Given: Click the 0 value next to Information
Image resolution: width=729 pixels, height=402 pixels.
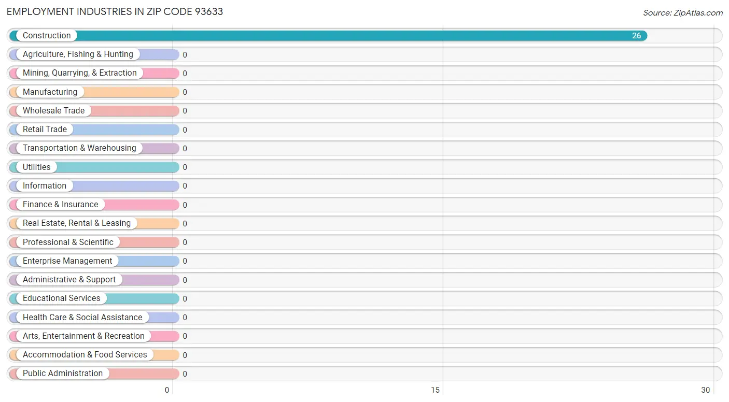Looking at the screenshot, I should (x=185, y=186).
